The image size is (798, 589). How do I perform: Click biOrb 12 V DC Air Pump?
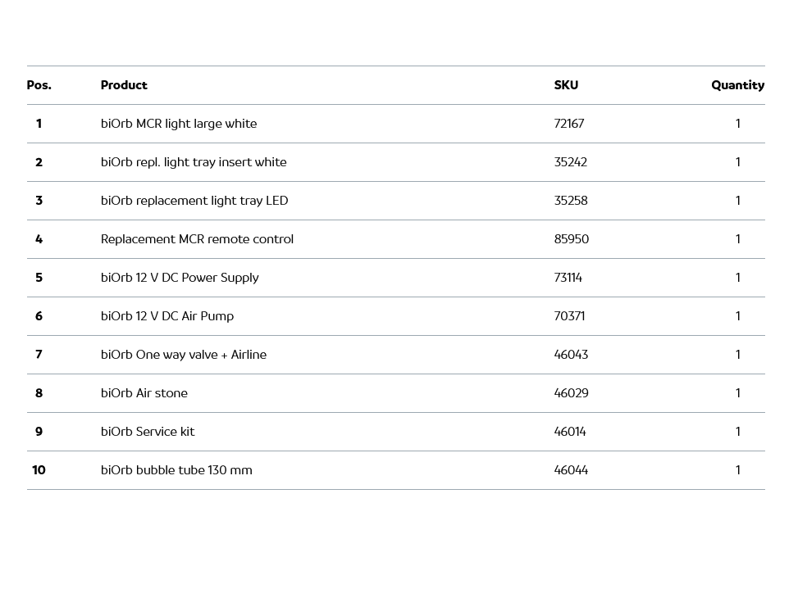(x=167, y=316)
